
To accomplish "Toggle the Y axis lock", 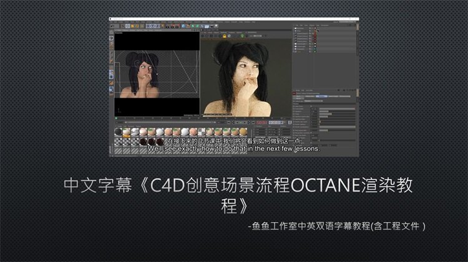I will click(x=153, y=26).
